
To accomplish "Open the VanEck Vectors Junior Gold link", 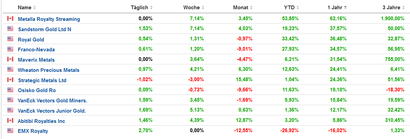I will [x=52, y=111].
